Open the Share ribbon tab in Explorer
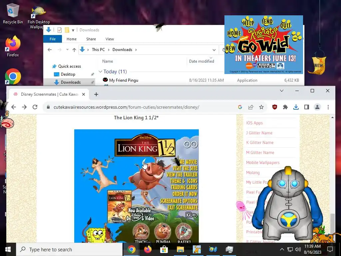Screen dimensions: 341x256 [91, 39]
